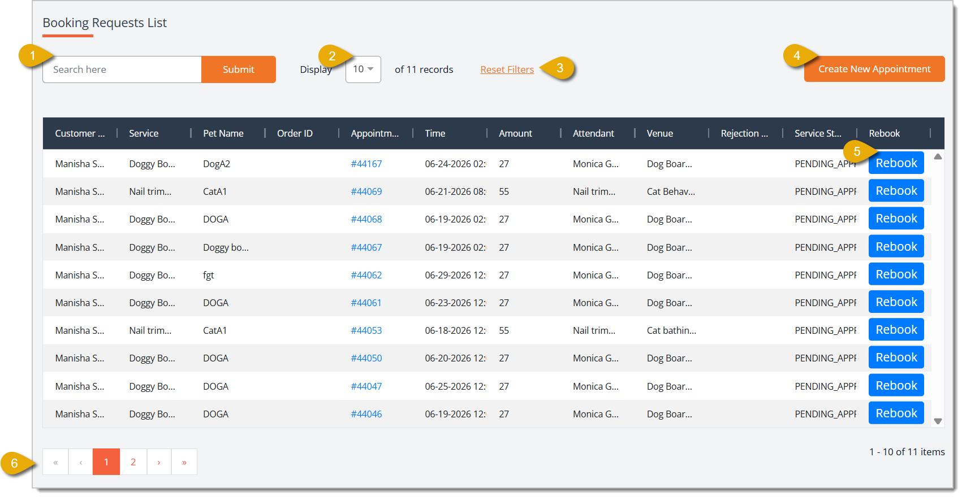Sort by Customer column header
Screen dimensions: 962x497
coord(80,133)
